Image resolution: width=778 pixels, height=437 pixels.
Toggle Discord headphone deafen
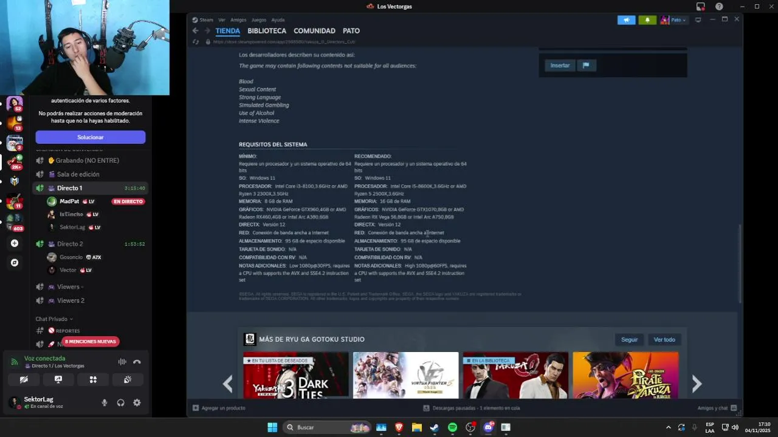(x=120, y=402)
